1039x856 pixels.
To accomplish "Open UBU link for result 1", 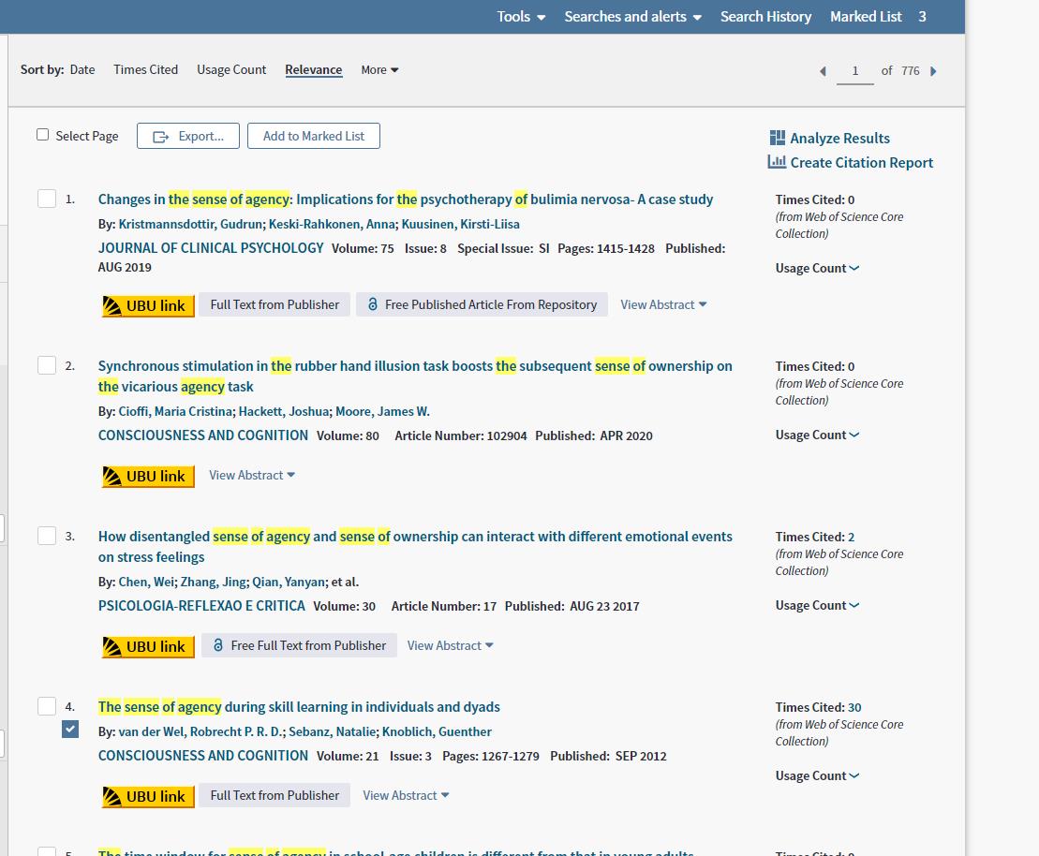I will (148, 305).
